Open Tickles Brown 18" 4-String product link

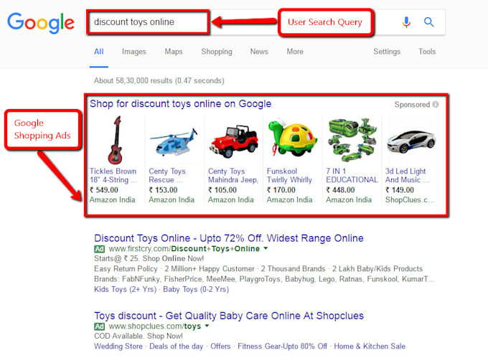pyautogui.click(x=113, y=176)
